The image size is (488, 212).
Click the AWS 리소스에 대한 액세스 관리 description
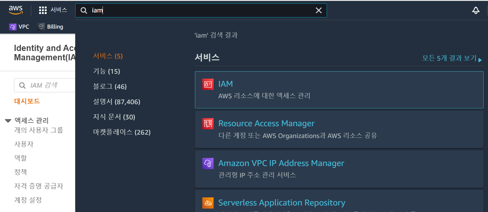pyautogui.click(x=264, y=96)
